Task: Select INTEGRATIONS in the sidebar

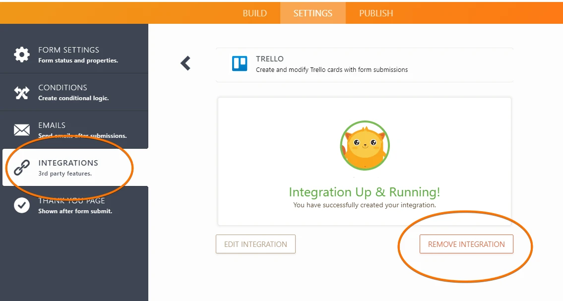Action: pos(75,168)
